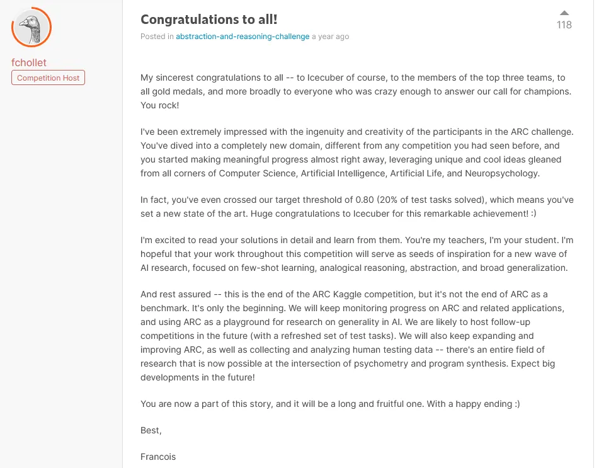Open fchollet's goose avatar picture
The height and width of the screenshot is (468, 616).
tap(31, 27)
